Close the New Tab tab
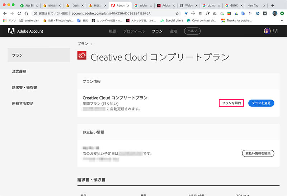Image resolution: width=287 pixels, height=196 pixels. (x=264, y=6)
